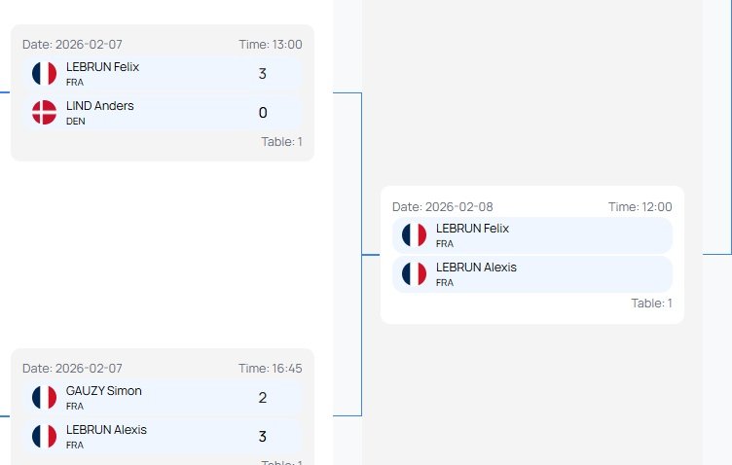Screen dimensions: 732x465
Task: Click the Date: 2026-02-08 label
Action: pos(443,207)
